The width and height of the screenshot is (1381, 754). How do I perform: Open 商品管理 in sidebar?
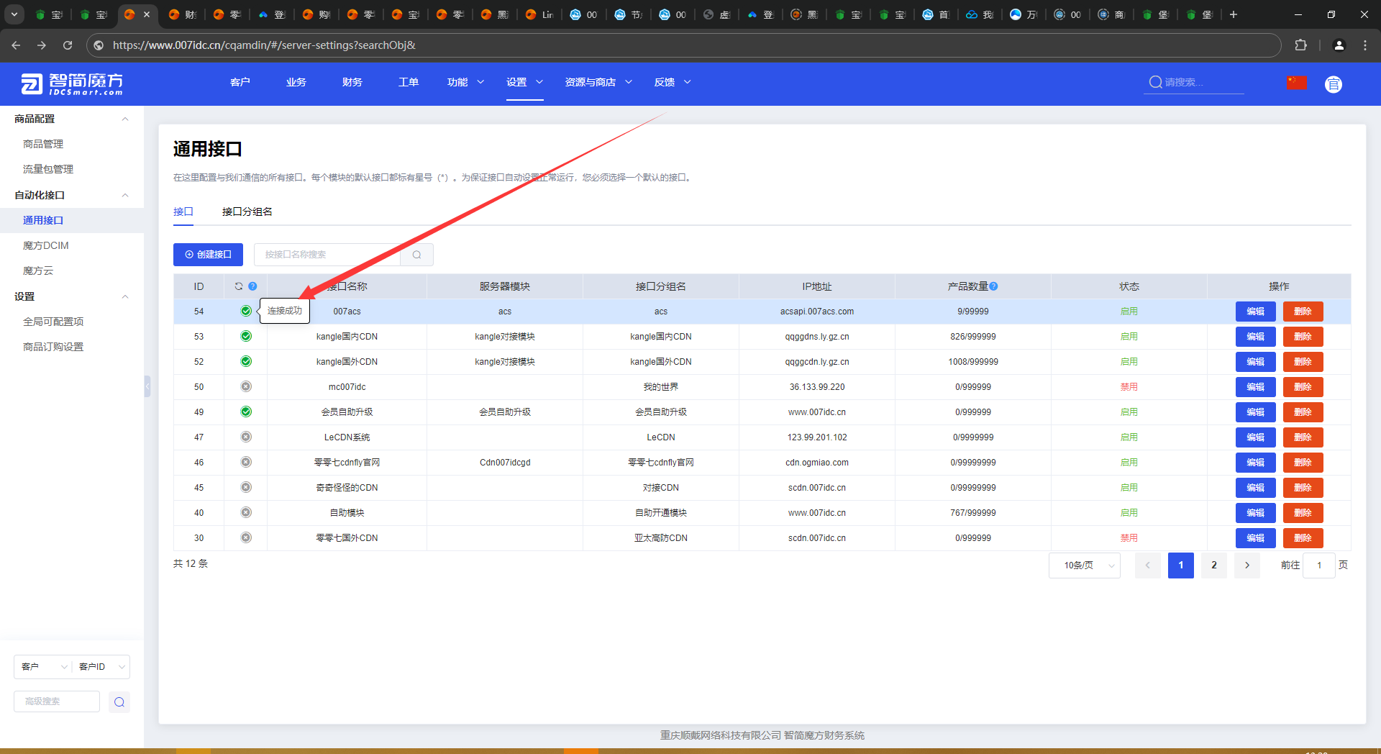[43, 144]
